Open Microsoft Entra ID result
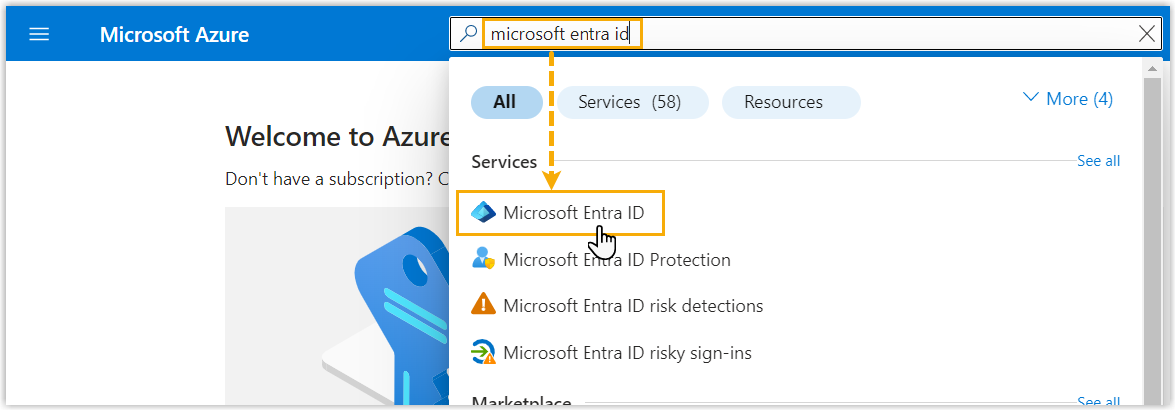Screen dimensions: 1176x411 (574, 212)
